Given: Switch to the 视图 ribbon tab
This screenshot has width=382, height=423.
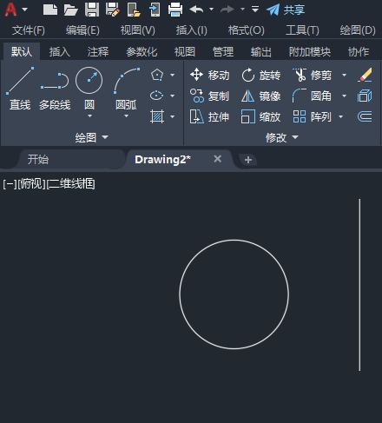Looking at the screenshot, I should tap(185, 52).
